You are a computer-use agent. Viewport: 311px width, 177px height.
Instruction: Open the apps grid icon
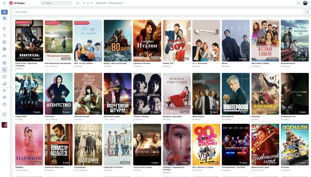[298, 3]
